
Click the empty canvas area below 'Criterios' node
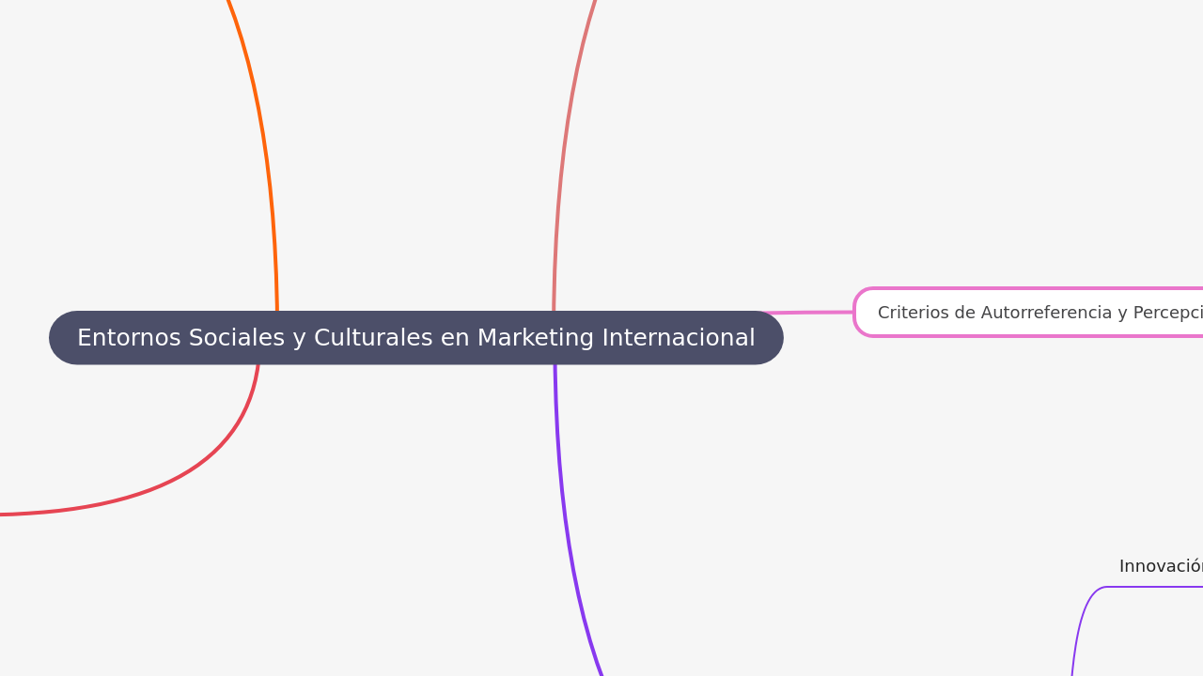987,432
